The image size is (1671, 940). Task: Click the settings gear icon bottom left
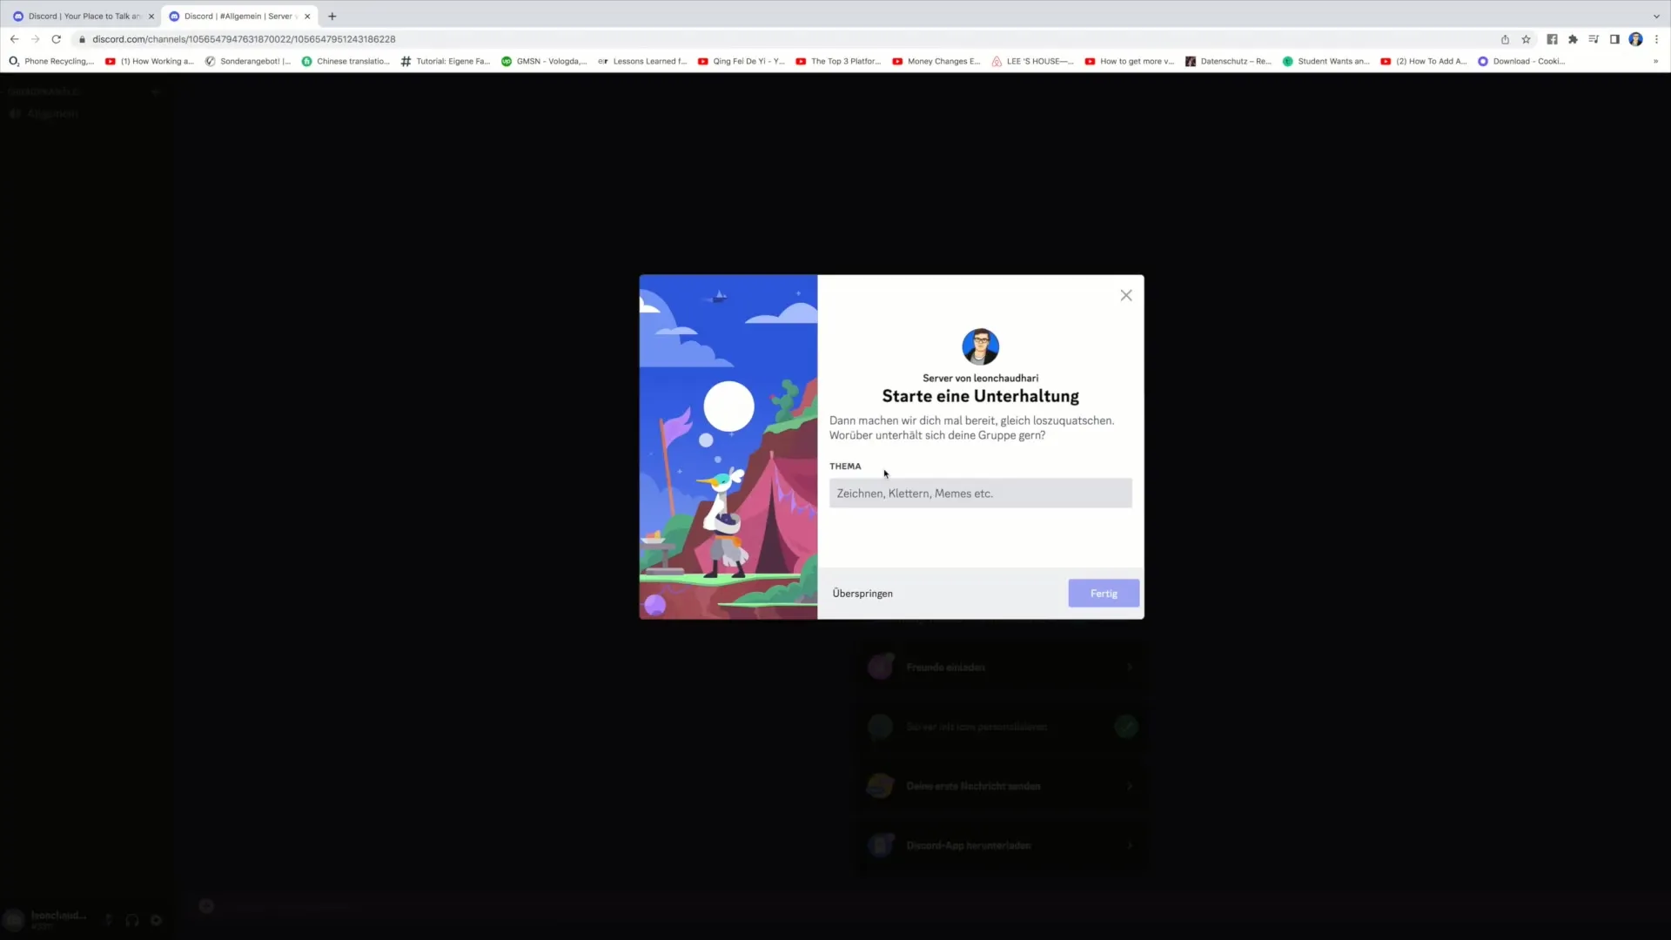156,919
